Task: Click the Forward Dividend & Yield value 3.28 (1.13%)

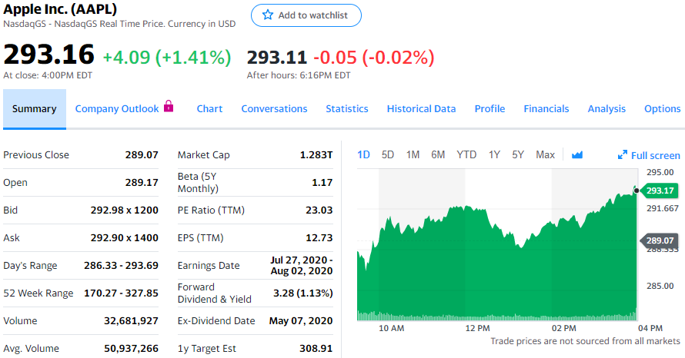Action: pyautogui.click(x=302, y=293)
